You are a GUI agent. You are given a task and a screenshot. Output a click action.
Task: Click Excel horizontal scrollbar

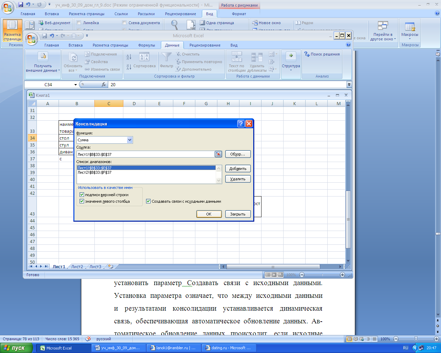click(273, 266)
